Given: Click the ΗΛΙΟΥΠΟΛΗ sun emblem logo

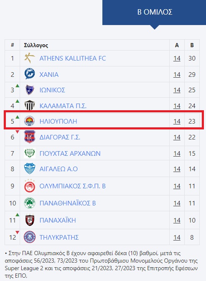Looking at the screenshot, I should (x=30, y=121).
